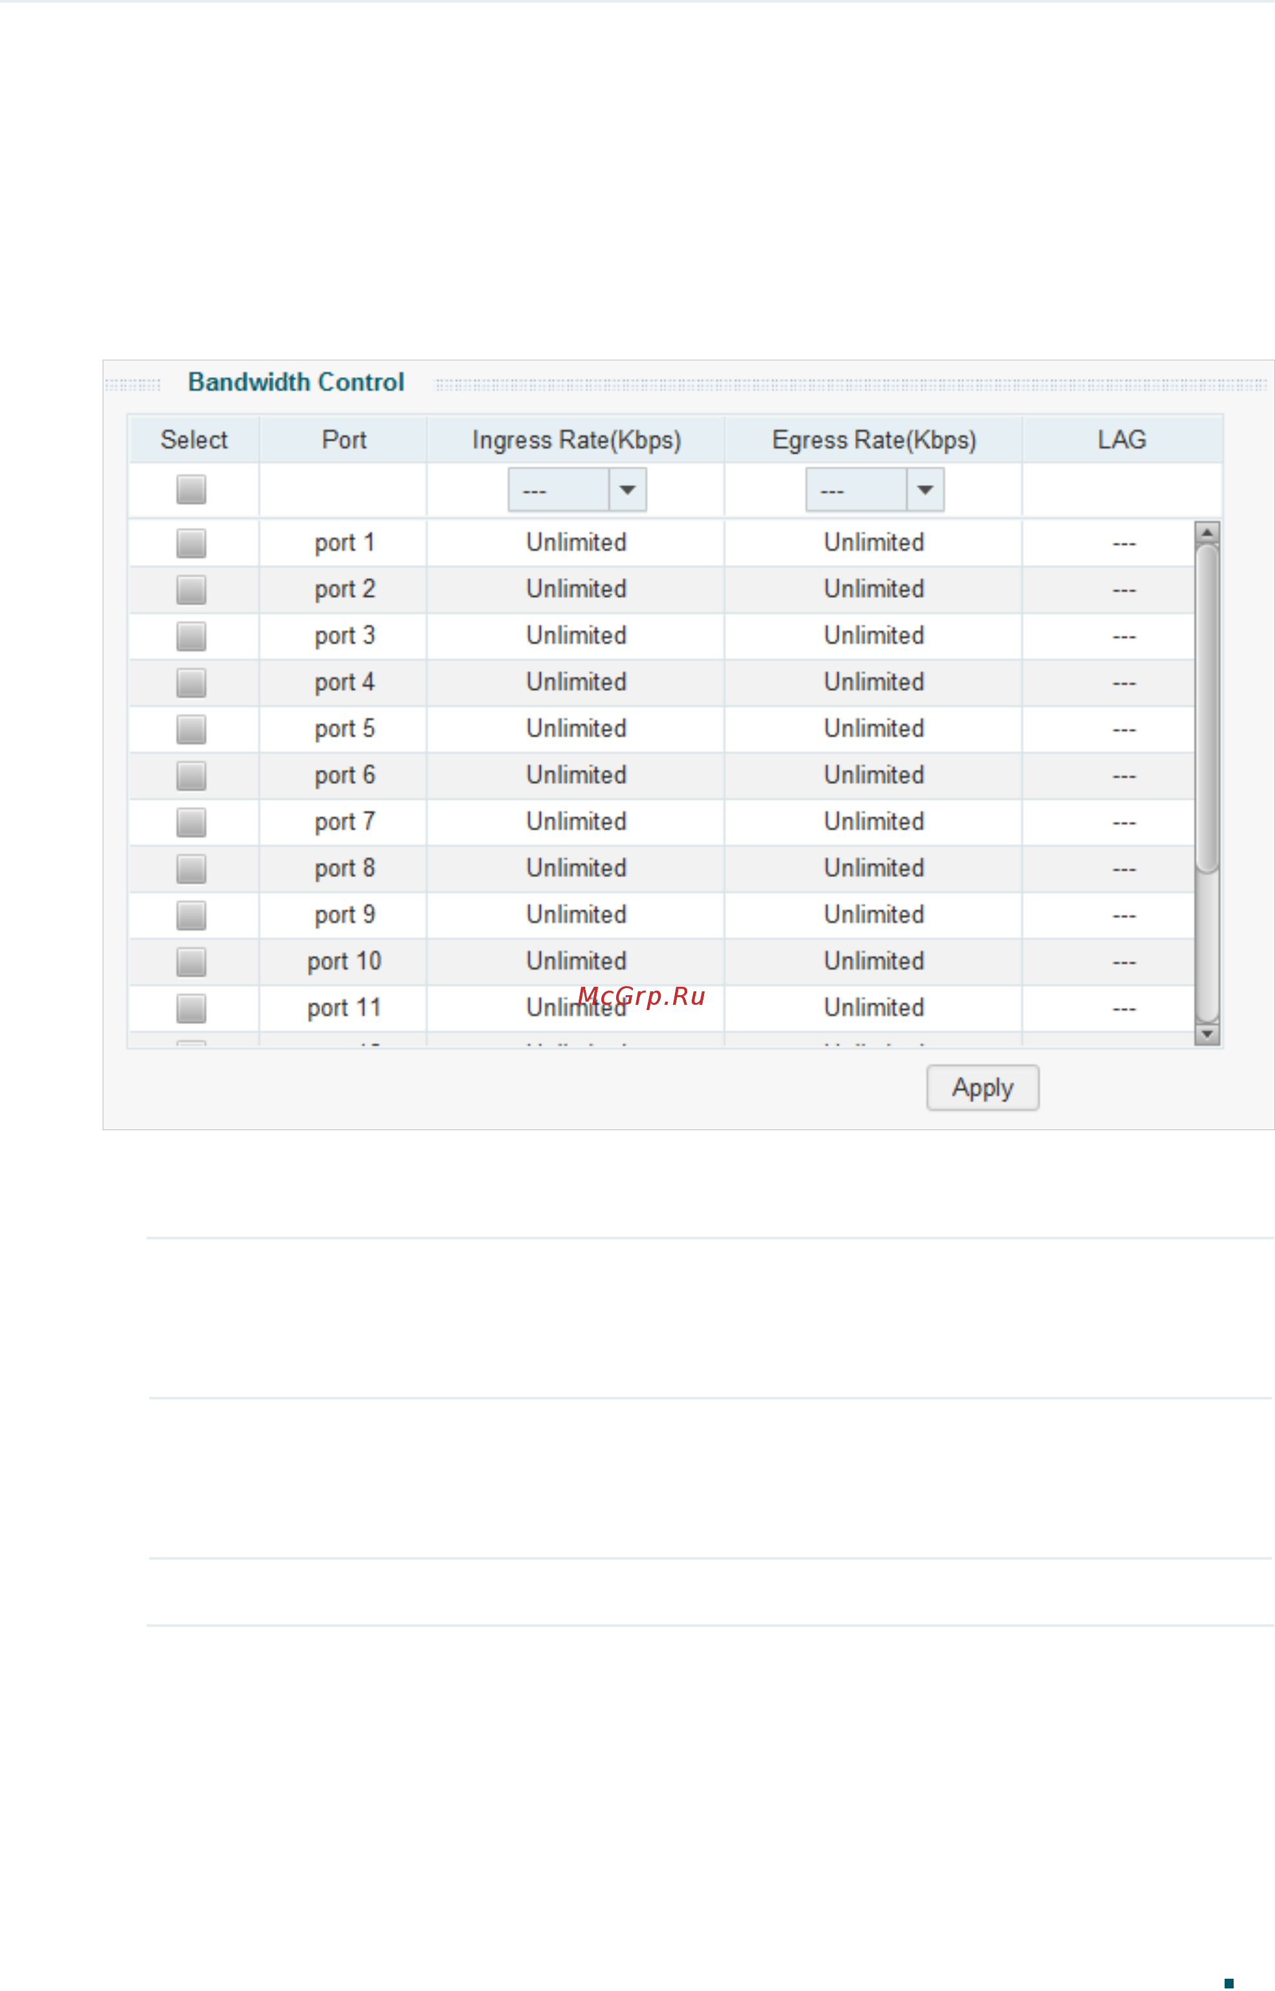Click the 'port 11' cell

point(344,1008)
